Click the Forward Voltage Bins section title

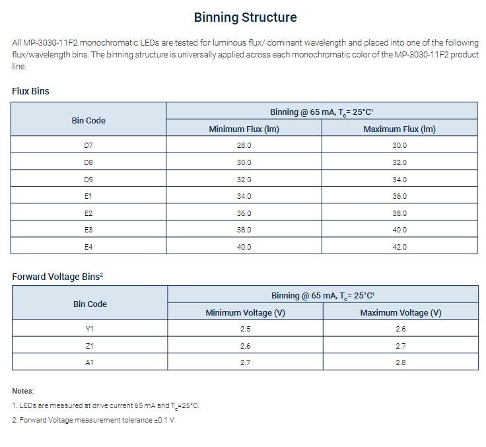coord(57,277)
